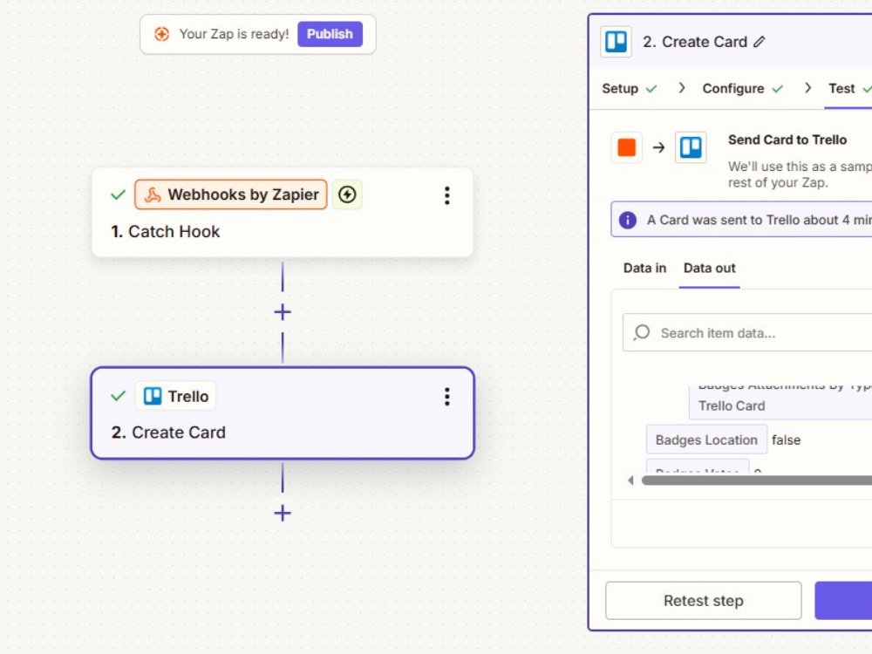Add a step below Create Card with plus
This screenshot has width=872, height=654.
pos(283,513)
